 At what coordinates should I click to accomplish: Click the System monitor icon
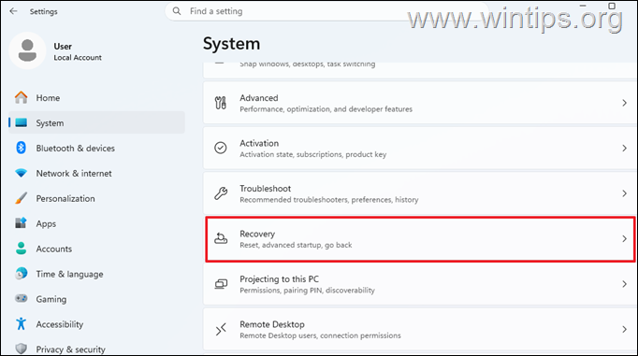coord(22,122)
